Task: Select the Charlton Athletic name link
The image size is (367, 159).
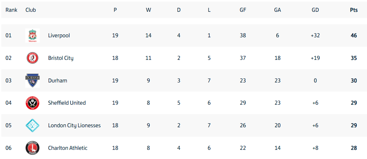Action: click(68, 148)
